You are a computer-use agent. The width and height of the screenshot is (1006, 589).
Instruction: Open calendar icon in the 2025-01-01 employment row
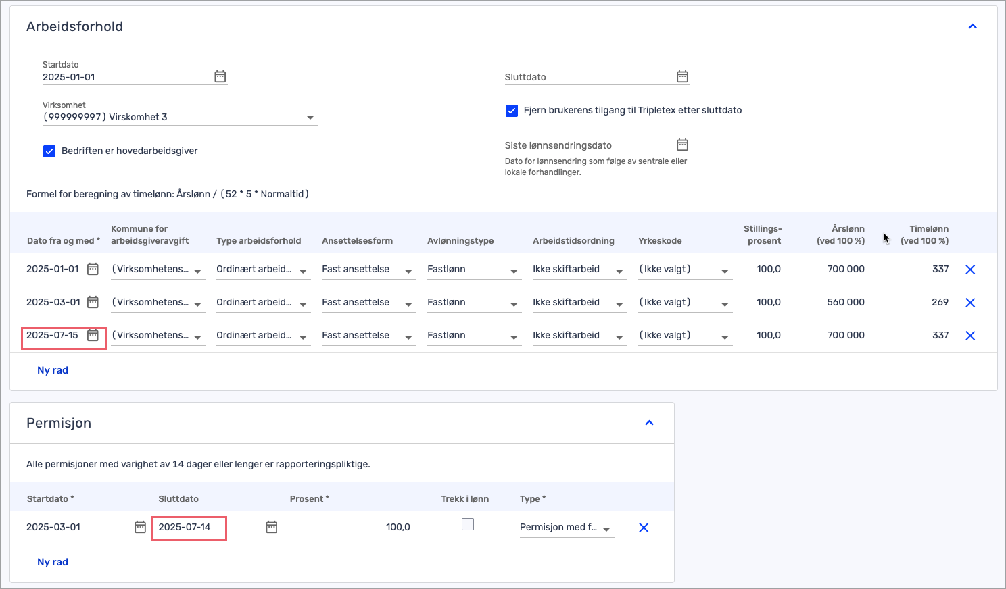coord(93,269)
